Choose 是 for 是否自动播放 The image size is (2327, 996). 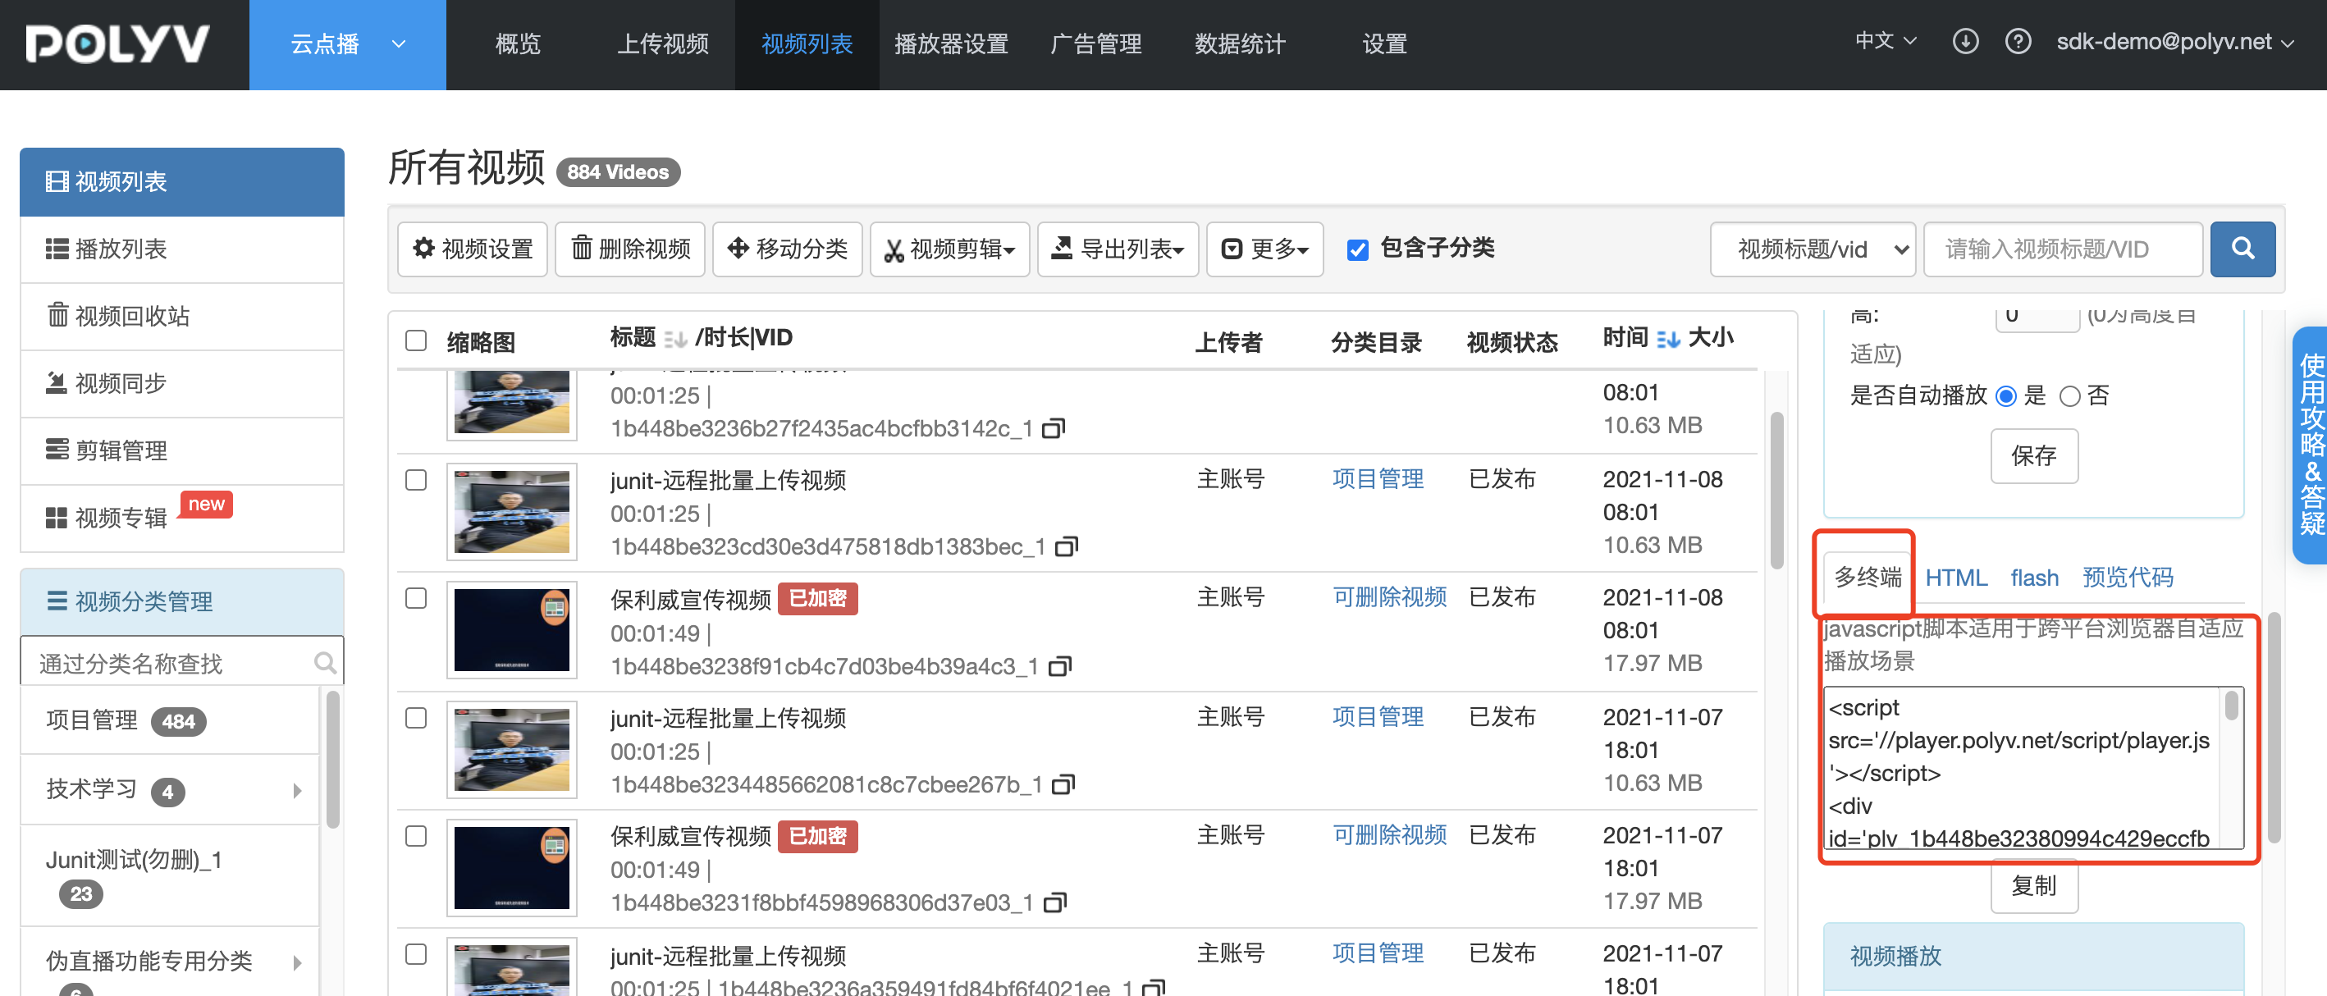click(x=2005, y=395)
